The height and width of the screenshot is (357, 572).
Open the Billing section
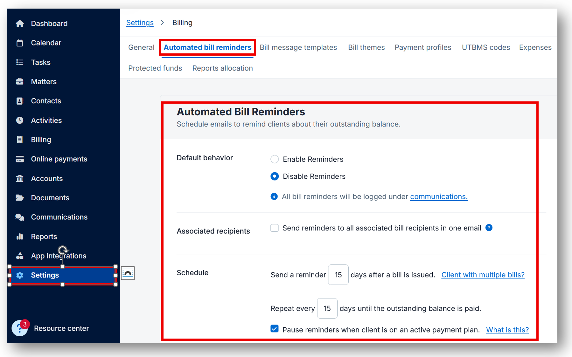(41, 139)
